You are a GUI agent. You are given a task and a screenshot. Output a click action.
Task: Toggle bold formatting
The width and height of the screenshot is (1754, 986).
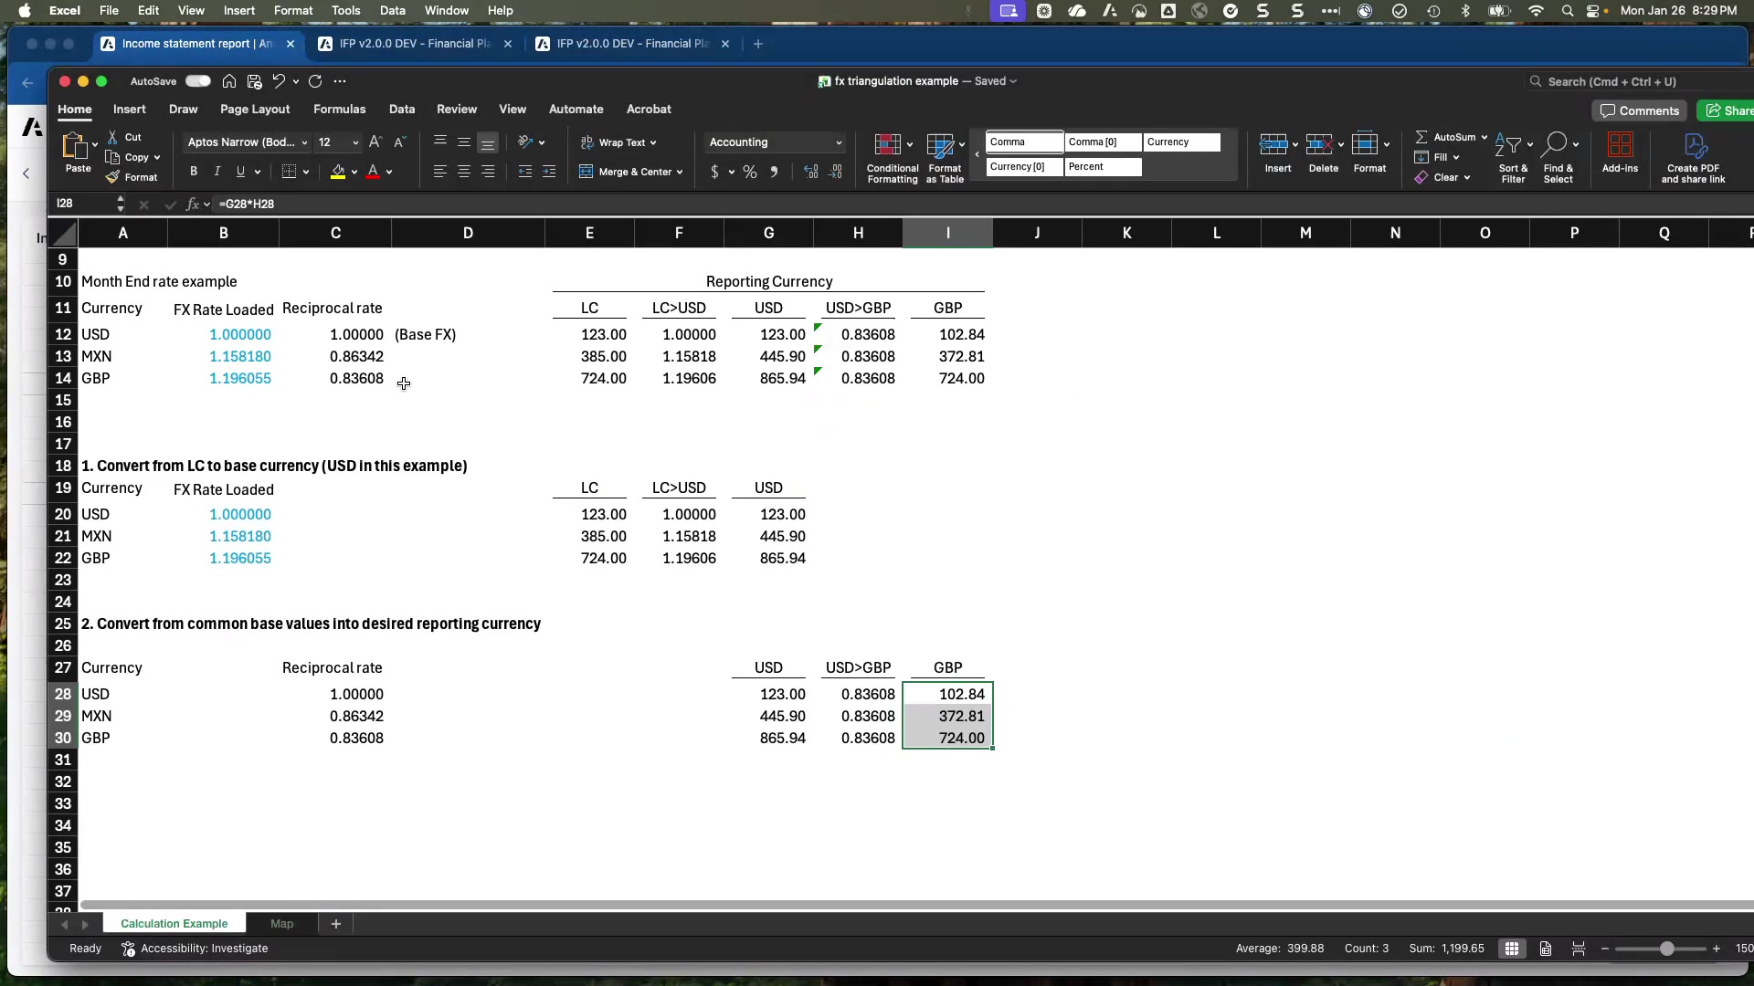click(193, 171)
